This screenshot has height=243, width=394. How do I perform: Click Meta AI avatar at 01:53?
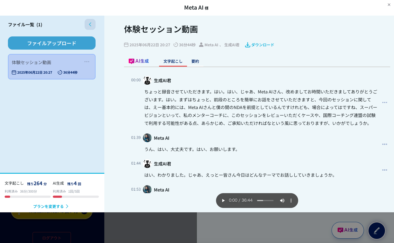tap(147, 190)
